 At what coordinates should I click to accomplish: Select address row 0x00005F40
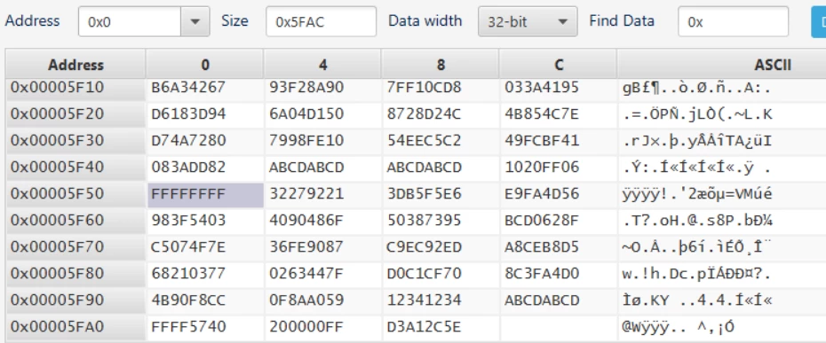[75, 168]
